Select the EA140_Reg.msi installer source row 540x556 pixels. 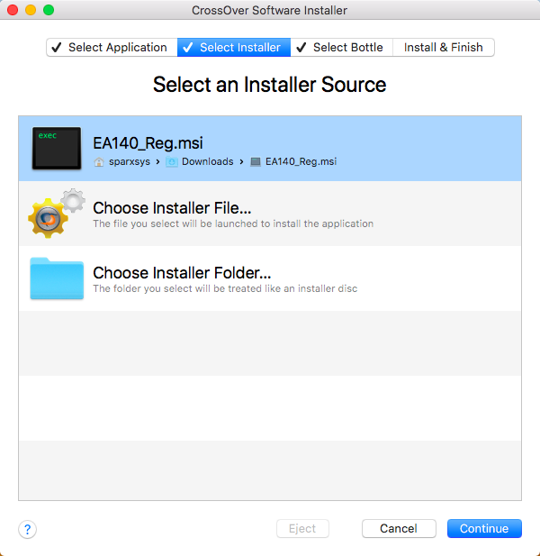click(x=270, y=149)
